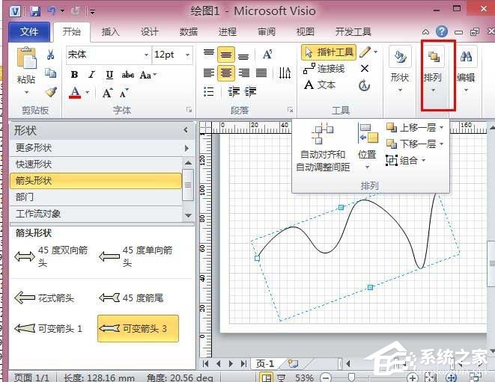Click the zoom out minus button
Image resolution: width=495 pixels, height=382 pixels.
(326, 378)
